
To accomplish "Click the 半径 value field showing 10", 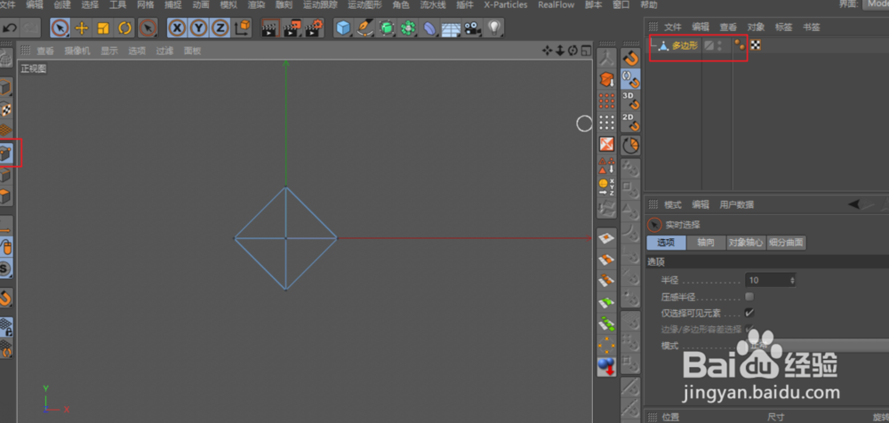I will [x=770, y=280].
